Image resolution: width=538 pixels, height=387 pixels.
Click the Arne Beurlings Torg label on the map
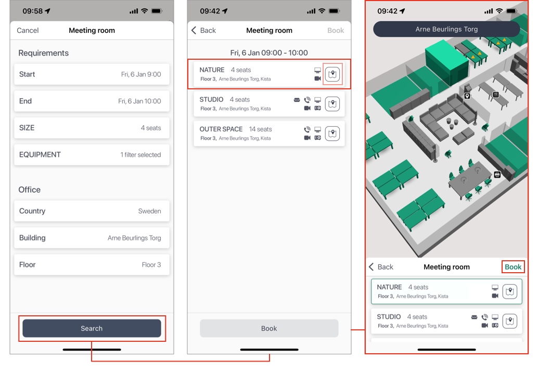click(447, 29)
